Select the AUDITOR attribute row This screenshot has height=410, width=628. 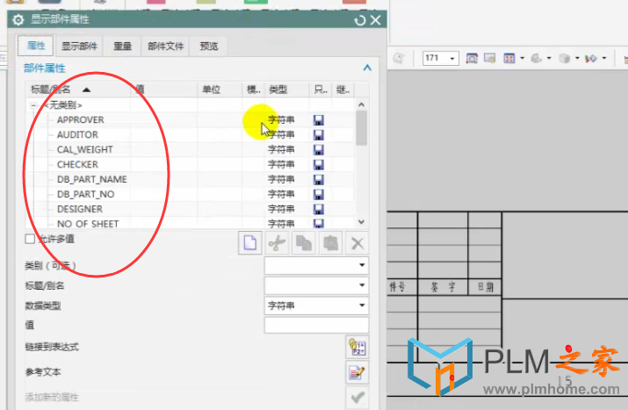click(x=191, y=134)
